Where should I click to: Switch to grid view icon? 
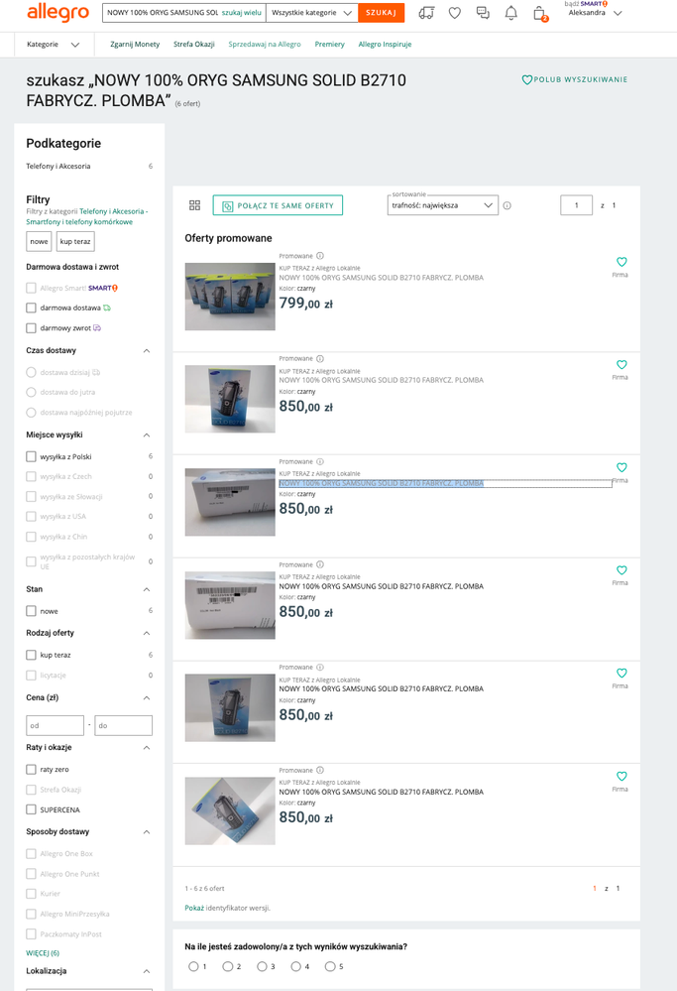click(194, 205)
